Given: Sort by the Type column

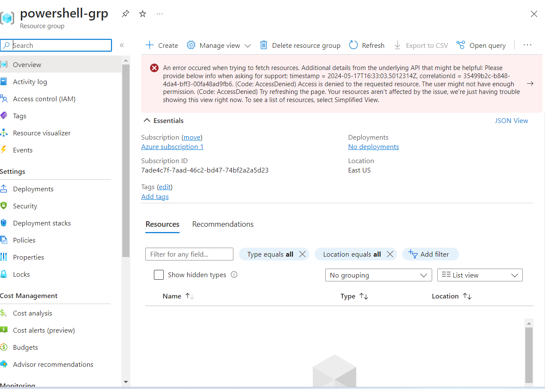Looking at the screenshot, I should pyautogui.click(x=354, y=296).
